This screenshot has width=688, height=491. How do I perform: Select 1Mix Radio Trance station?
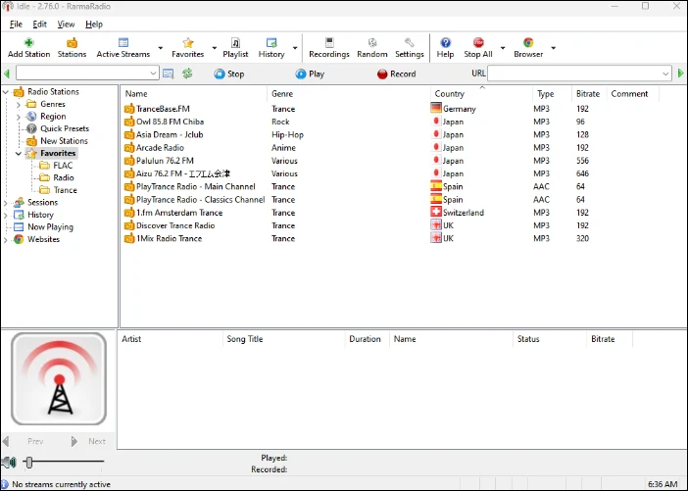pyautogui.click(x=390, y=238)
